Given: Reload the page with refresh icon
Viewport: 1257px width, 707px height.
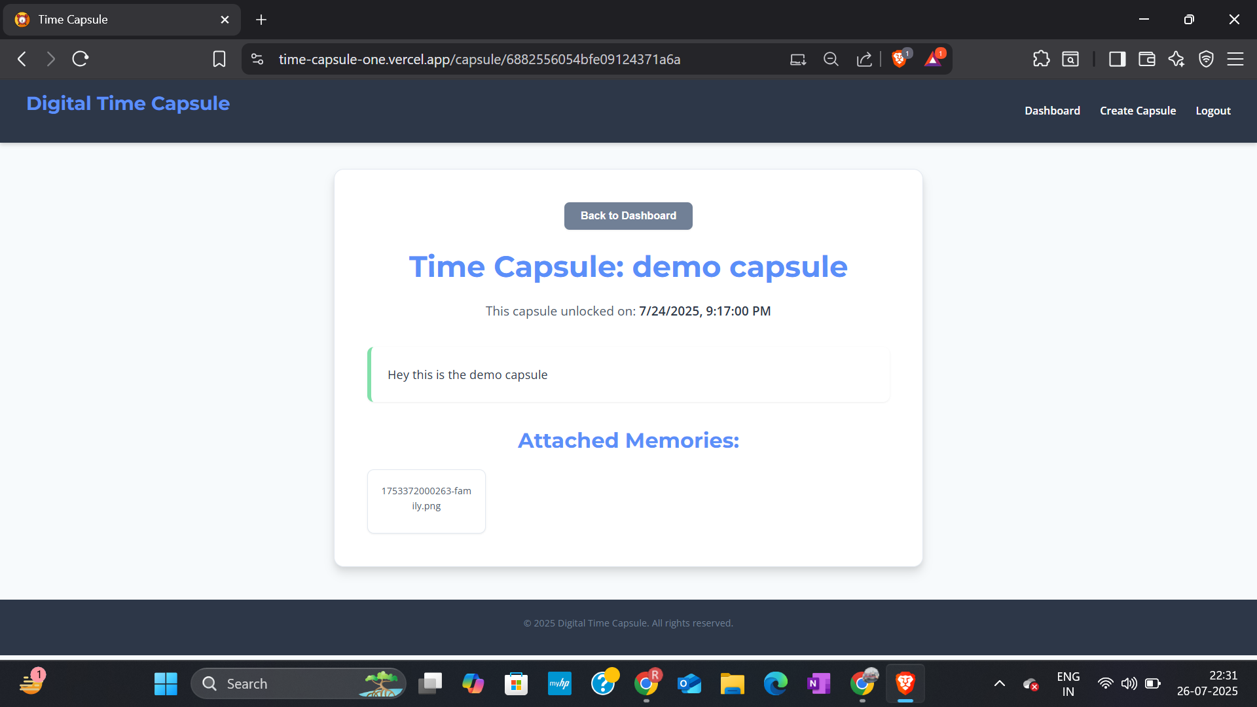Looking at the screenshot, I should coord(81,60).
